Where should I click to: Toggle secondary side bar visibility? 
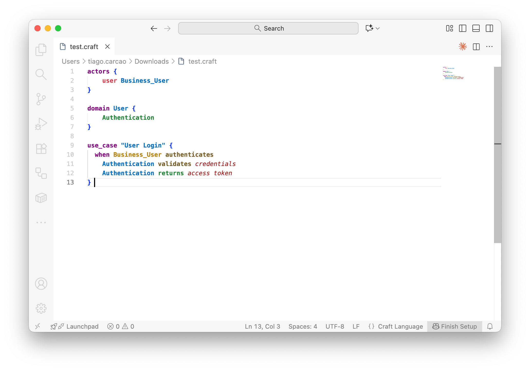pyautogui.click(x=489, y=28)
